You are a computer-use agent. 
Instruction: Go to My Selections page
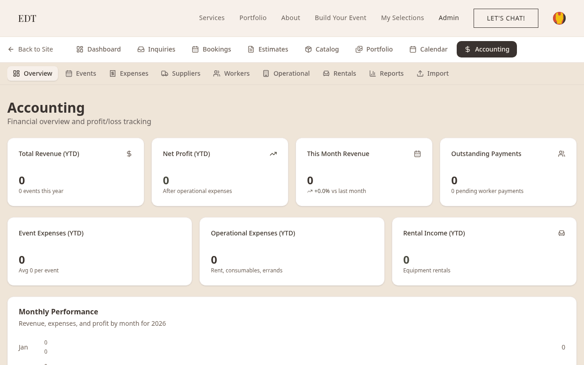pyautogui.click(x=402, y=18)
